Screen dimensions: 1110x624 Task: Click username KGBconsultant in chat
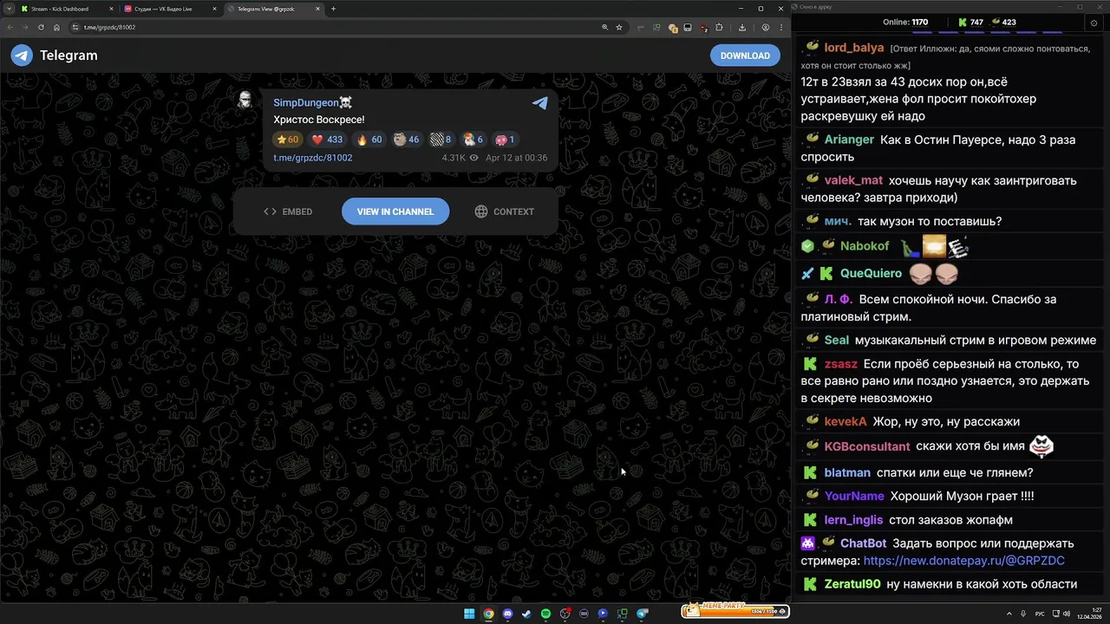click(x=867, y=446)
